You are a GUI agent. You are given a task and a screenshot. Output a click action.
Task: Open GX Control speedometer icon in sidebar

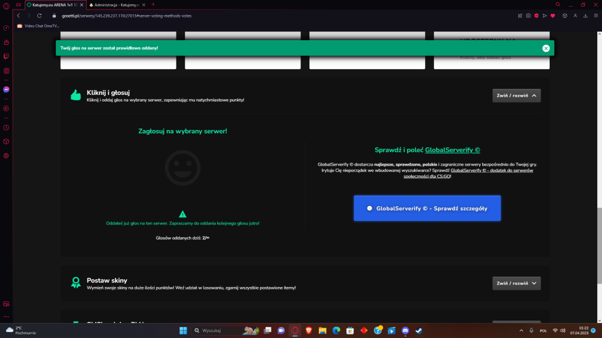[6, 28]
